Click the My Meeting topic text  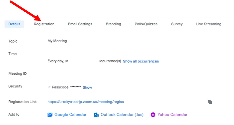point(57,41)
